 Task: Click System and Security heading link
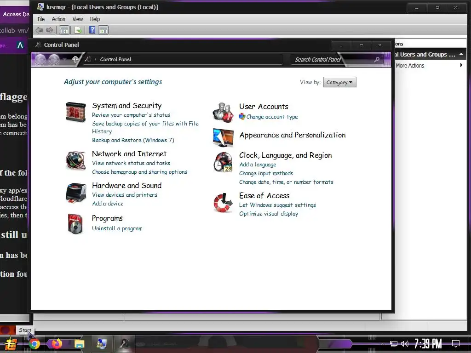pos(127,106)
